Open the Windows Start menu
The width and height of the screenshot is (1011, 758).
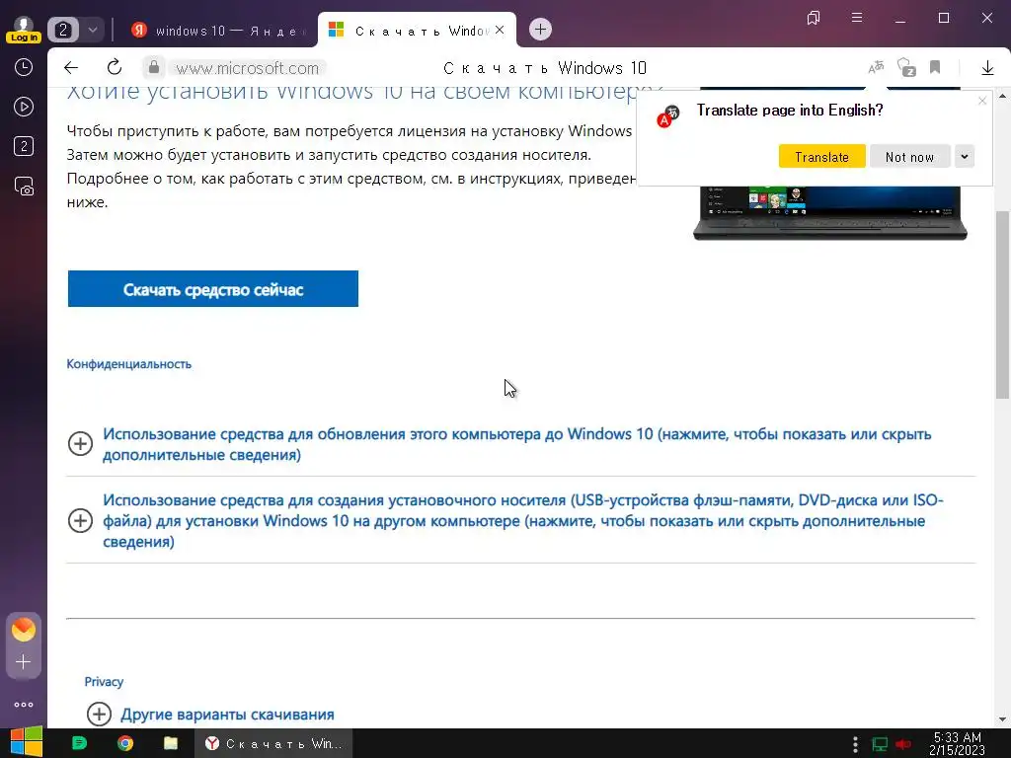click(x=26, y=742)
